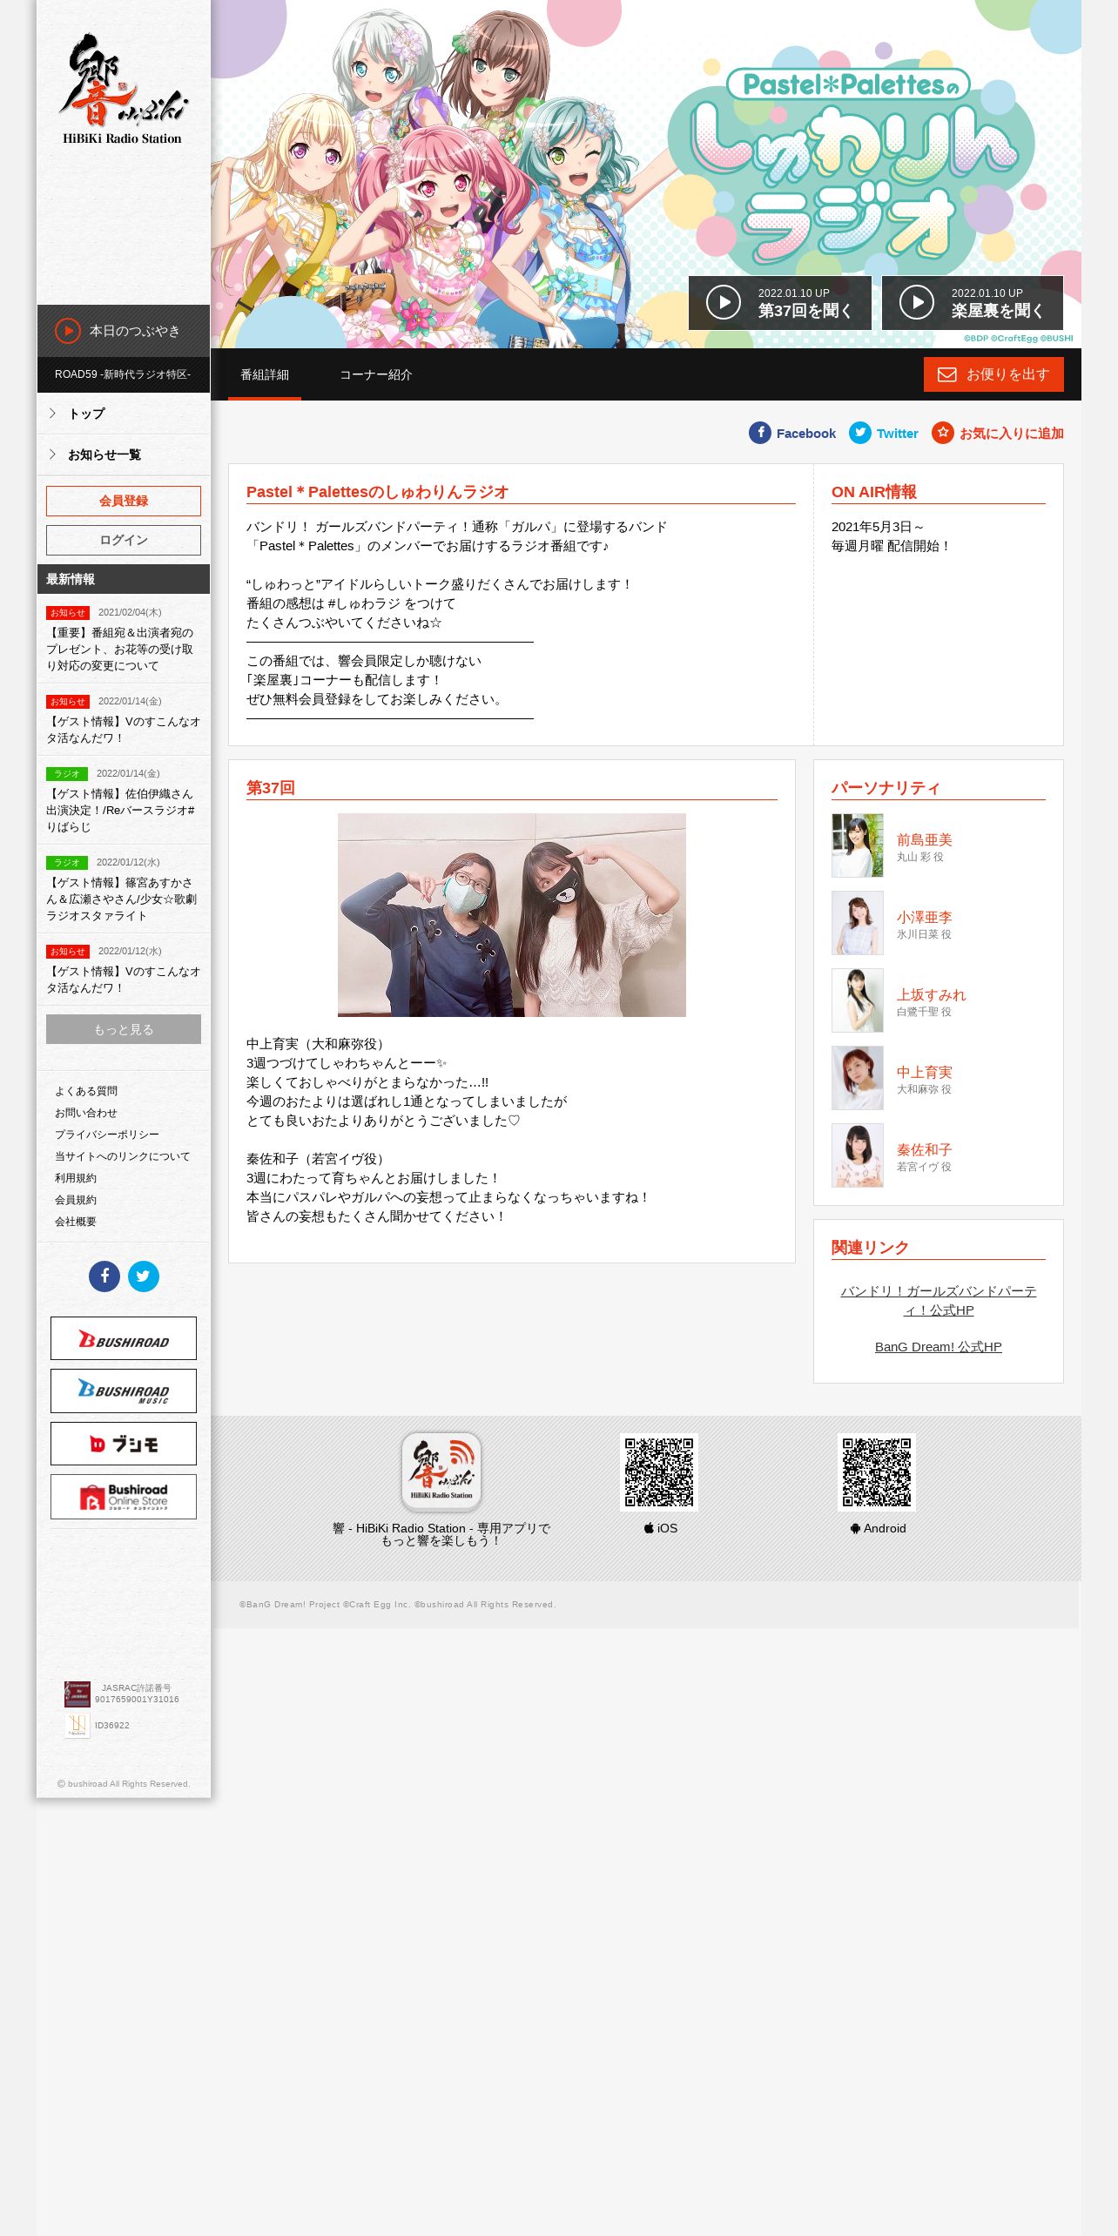
Task: Open the 2022/01/12 Vのすこんなオタ活なんだワ news
Action: (x=124, y=980)
